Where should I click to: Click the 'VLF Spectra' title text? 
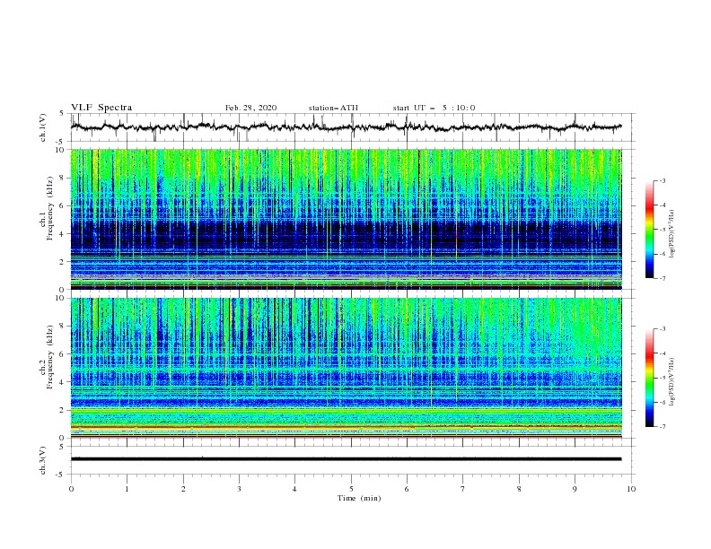pyautogui.click(x=101, y=108)
